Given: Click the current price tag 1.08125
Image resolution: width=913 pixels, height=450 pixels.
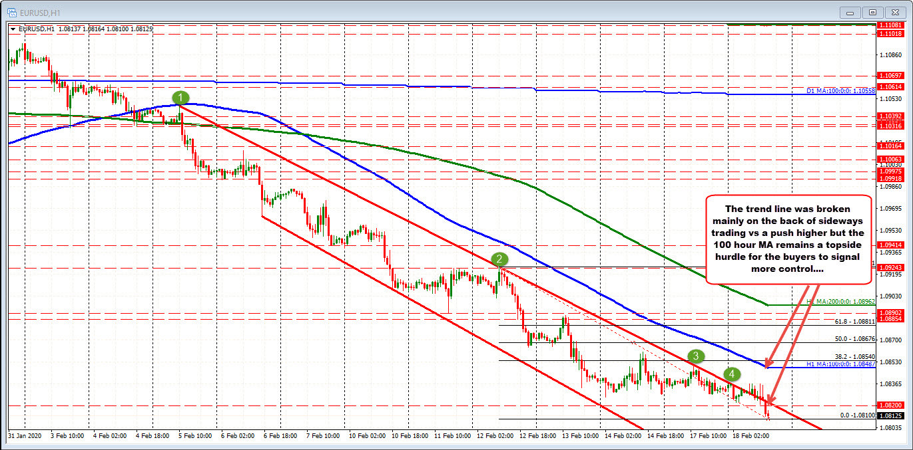Looking at the screenshot, I should click(x=890, y=415).
